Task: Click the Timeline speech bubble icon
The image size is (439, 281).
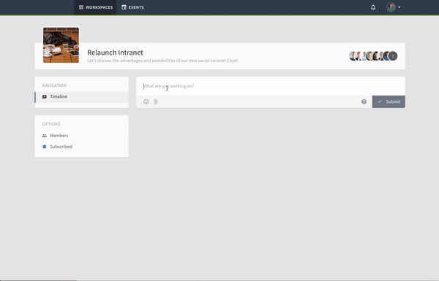Action: pos(44,96)
